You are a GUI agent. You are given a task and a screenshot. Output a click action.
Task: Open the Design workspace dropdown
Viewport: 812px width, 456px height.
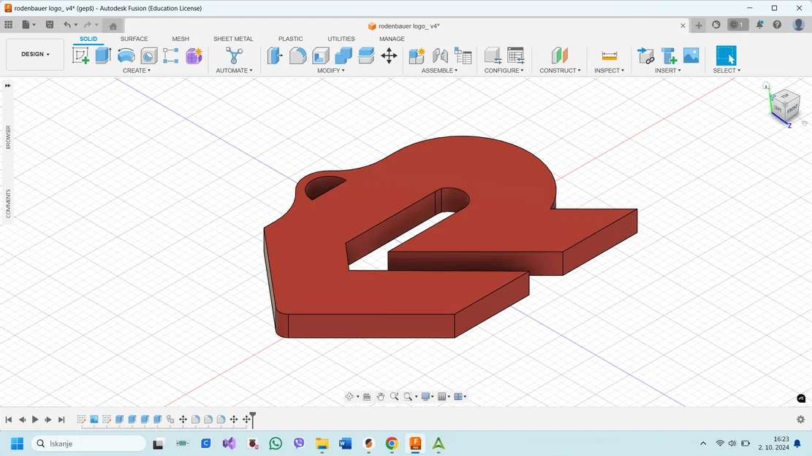35,54
